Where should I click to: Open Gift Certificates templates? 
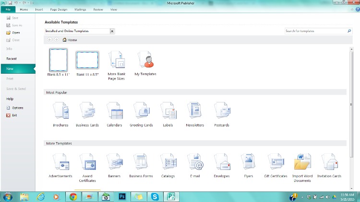pyautogui.click(x=276, y=166)
